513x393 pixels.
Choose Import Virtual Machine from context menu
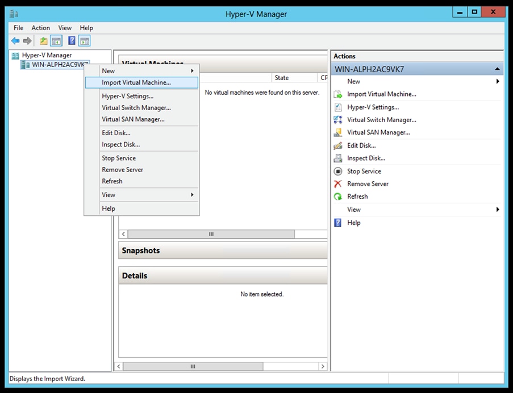coord(141,82)
